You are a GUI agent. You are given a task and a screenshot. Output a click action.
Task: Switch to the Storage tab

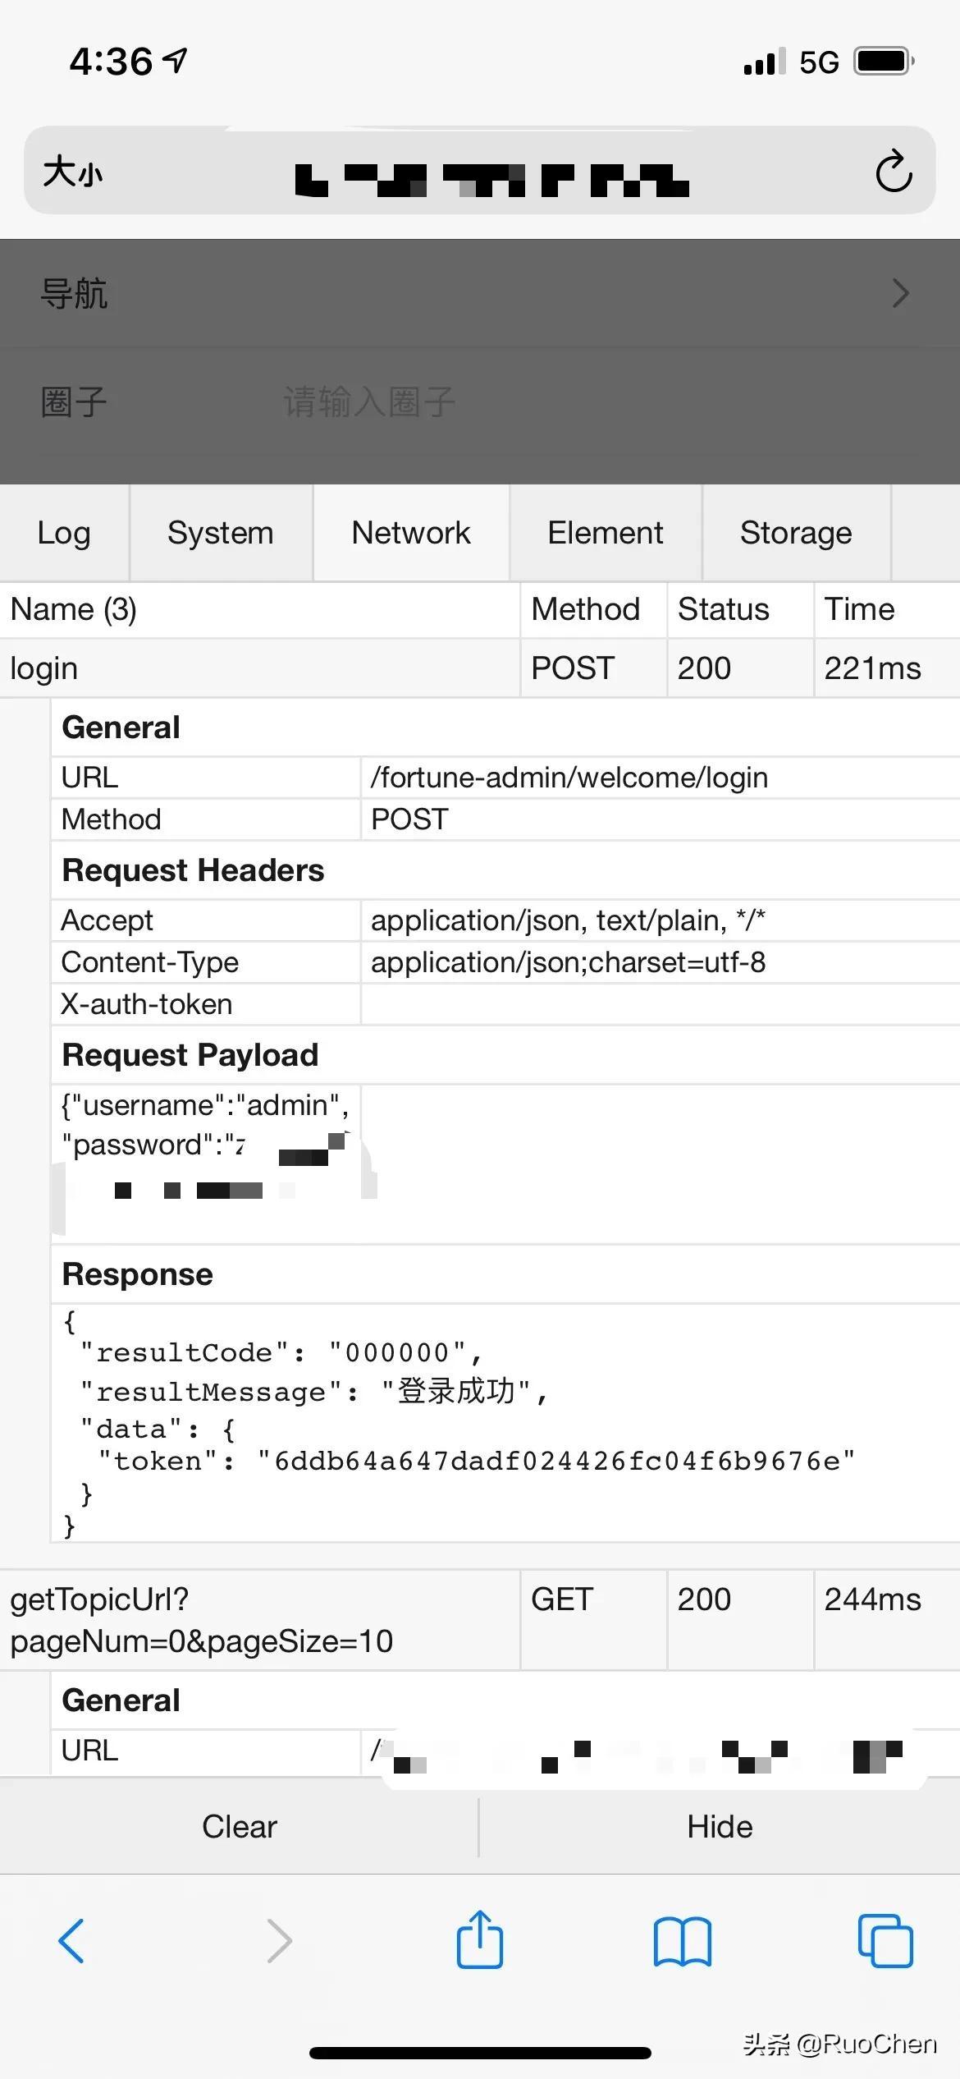pyautogui.click(x=796, y=533)
